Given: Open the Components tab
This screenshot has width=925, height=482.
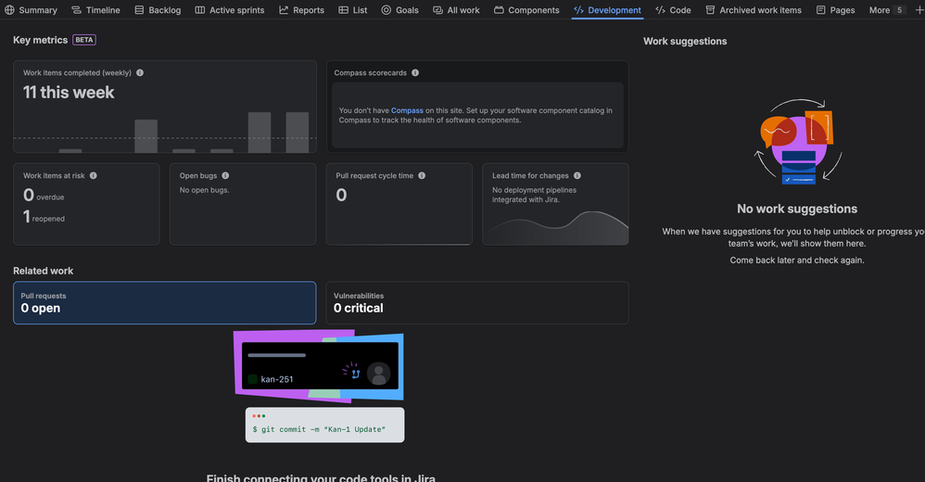Looking at the screenshot, I should tap(526, 10).
